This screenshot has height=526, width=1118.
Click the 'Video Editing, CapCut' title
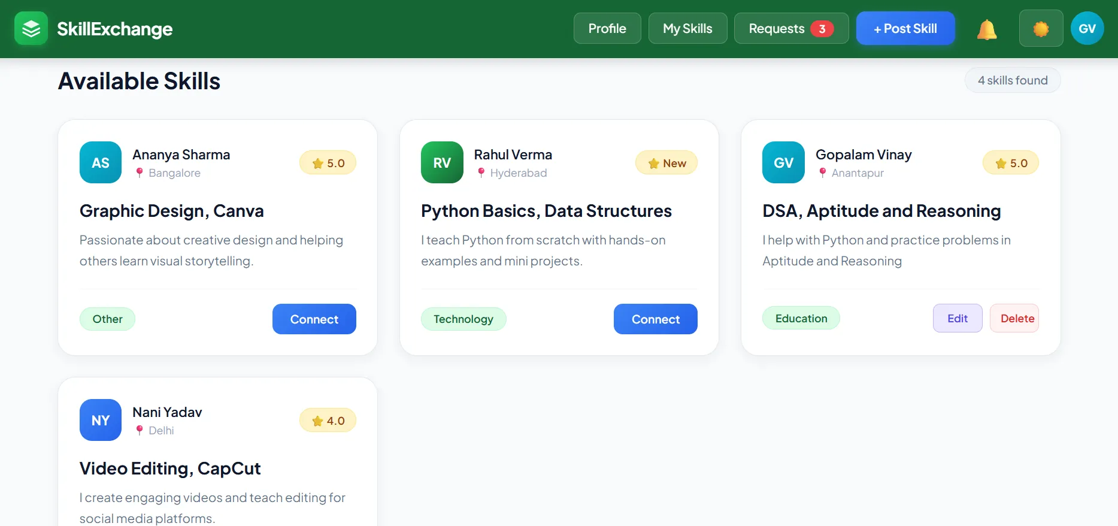170,468
